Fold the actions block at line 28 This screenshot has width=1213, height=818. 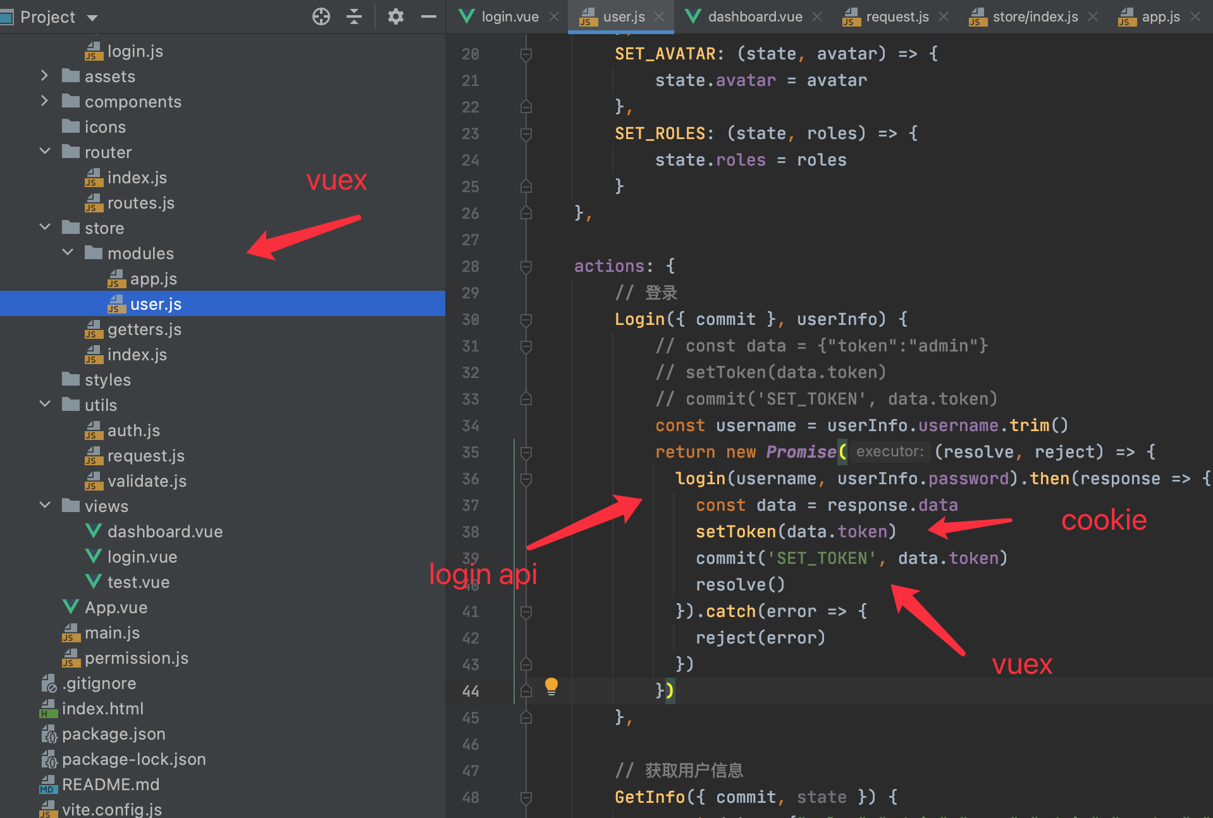pos(526,267)
